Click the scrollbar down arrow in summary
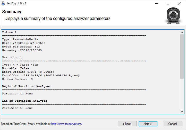 (x=182, y=111)
